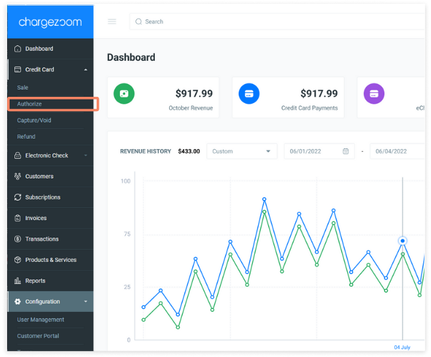Screen dimensions: 431x357
Task: Click the purple eCheck card icon
Action: click(x=374, y=94)
